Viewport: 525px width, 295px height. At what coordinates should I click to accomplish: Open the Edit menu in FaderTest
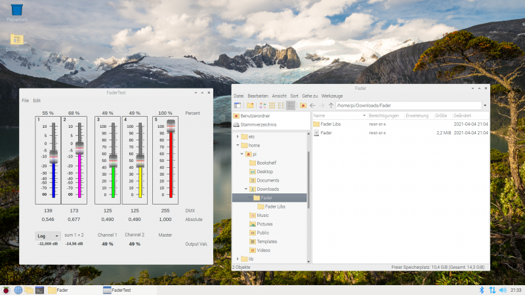coord(37,100)
